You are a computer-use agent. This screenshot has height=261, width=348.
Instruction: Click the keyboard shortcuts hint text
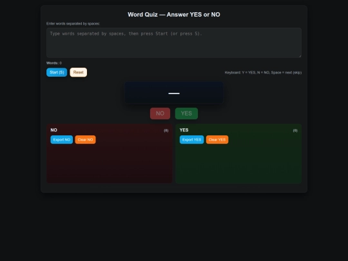tap(263, 73)
